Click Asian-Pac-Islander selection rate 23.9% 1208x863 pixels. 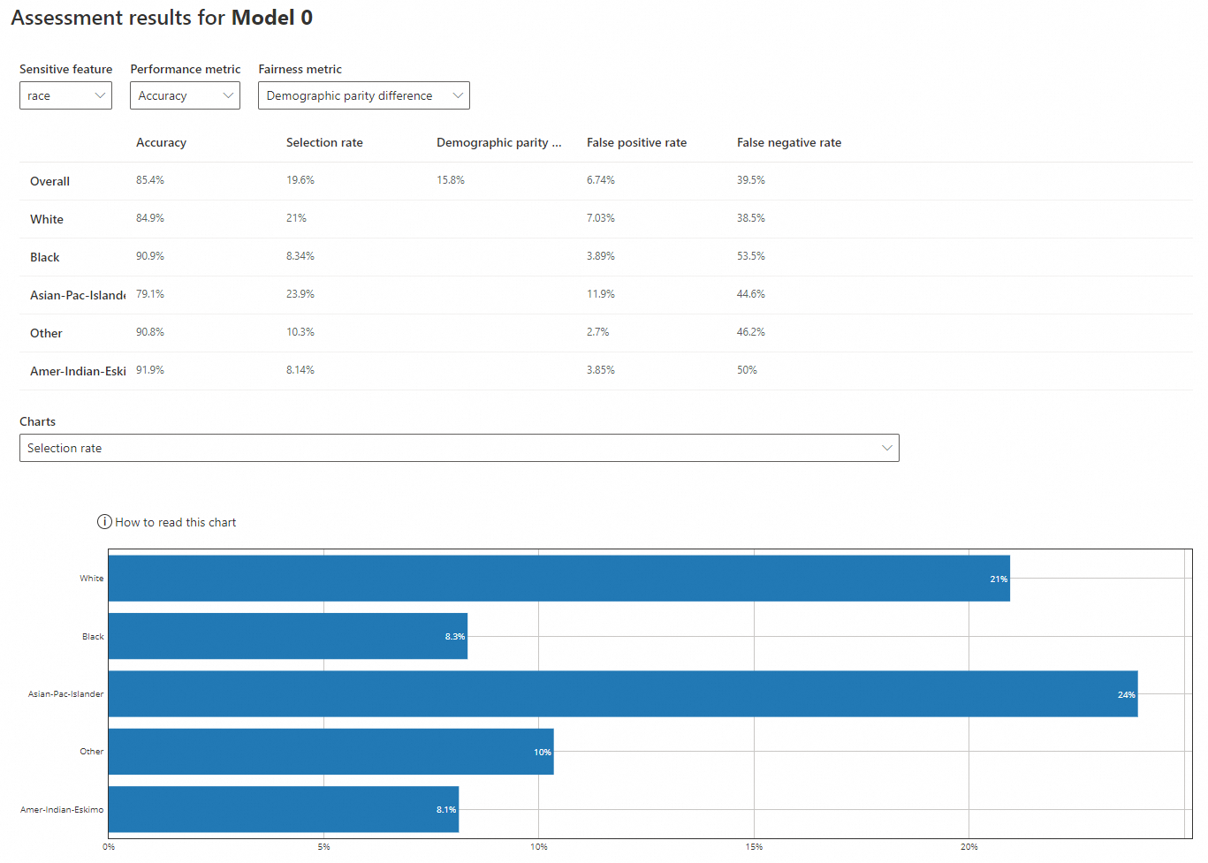[x=300, y=294]
